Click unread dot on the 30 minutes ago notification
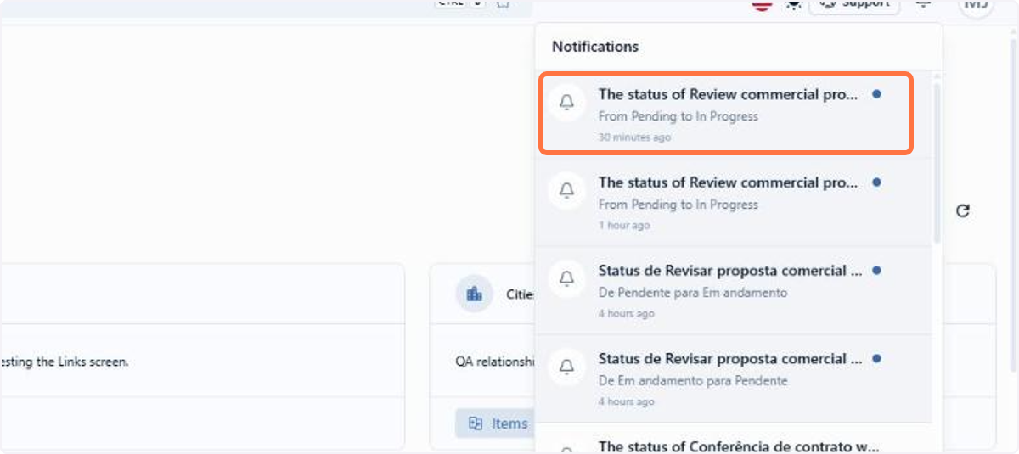Viewport: 1019px width, 454px height. pyautogui.click(x=876, y=94)
